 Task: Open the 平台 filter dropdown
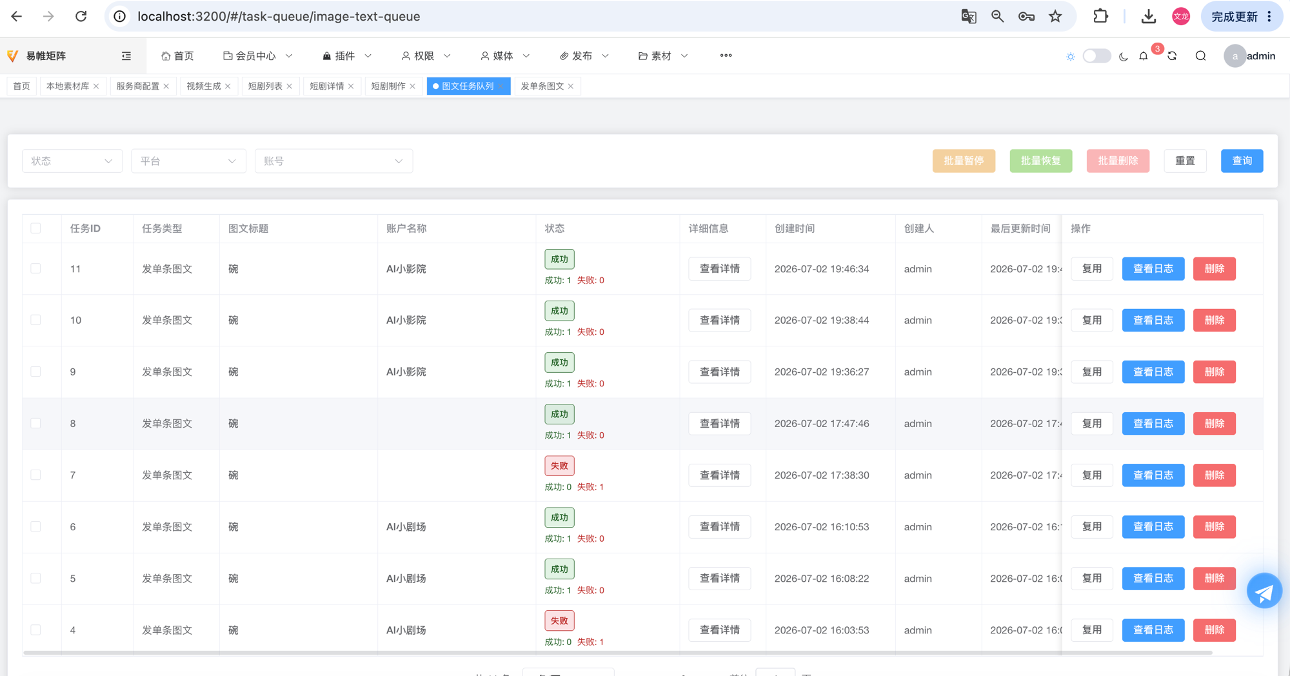pos(188,161)
